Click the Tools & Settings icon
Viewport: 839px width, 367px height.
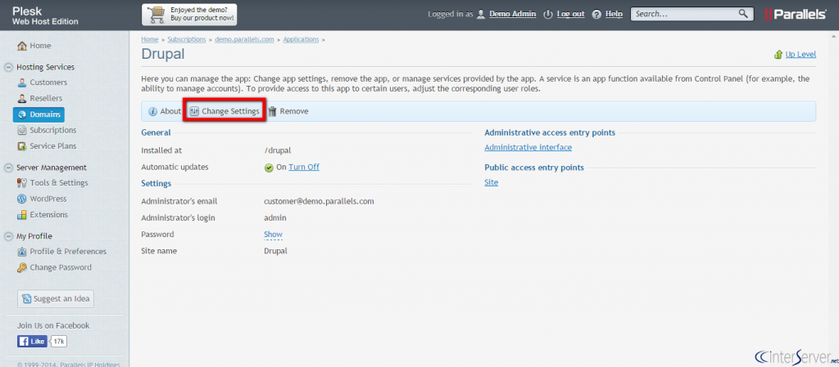22,183
